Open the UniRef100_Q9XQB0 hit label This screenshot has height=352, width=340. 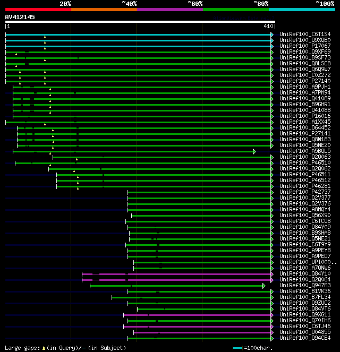(x=305, y=40)
